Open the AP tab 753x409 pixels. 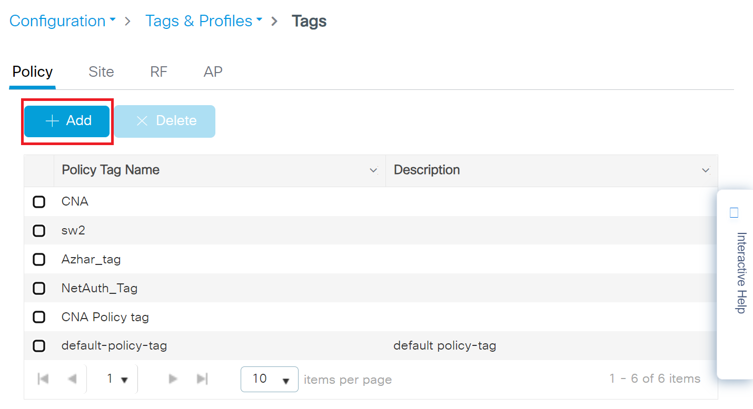point(213,71)
